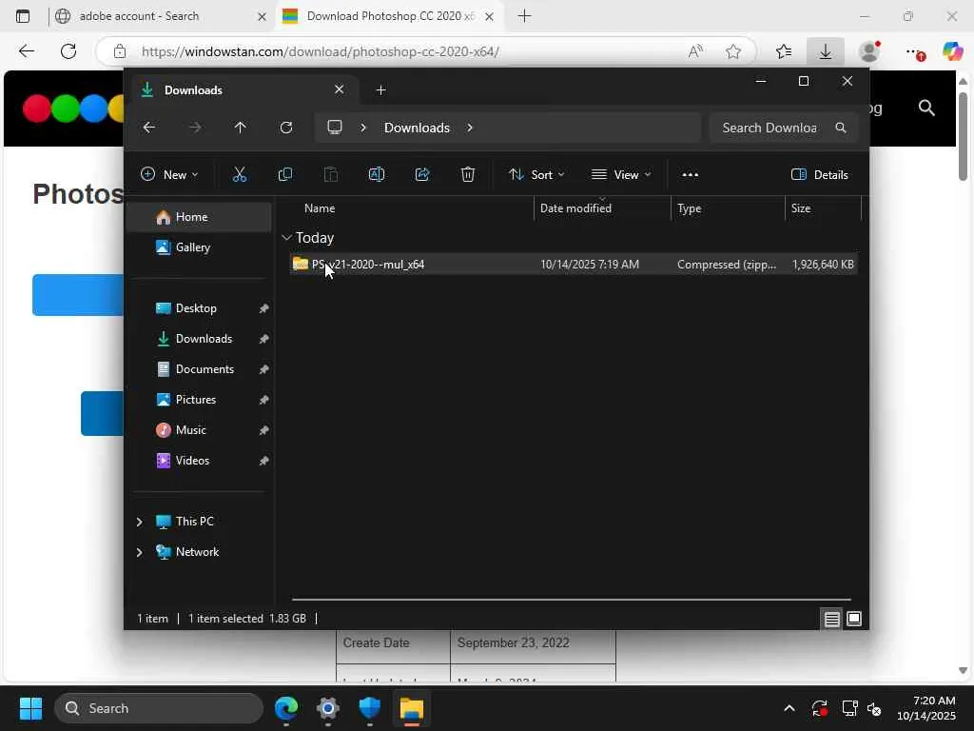Screen dimensions: 974x731
Task: Open Edge Favorites list icon
Action: tap(784, 51)
